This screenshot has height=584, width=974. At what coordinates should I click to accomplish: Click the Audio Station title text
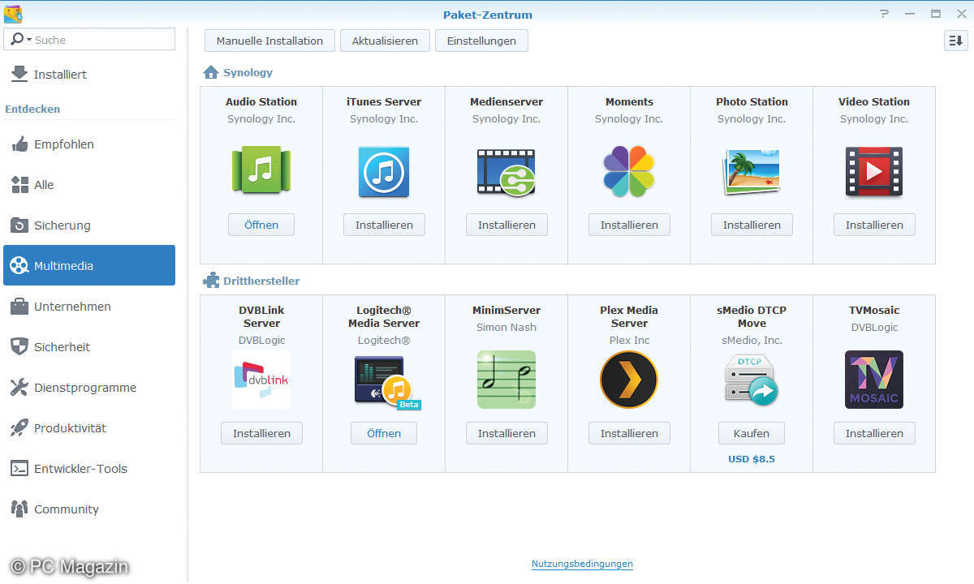261,101
